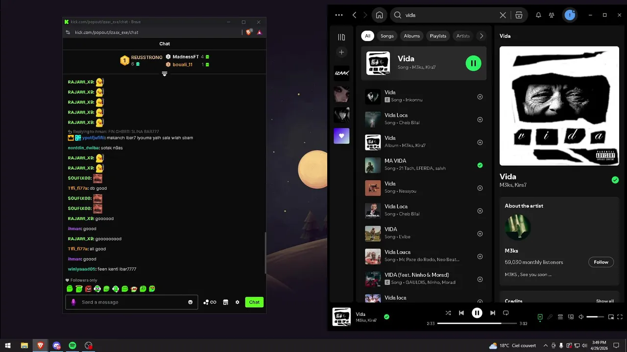This screenshot has width=627, height=352.
Task: Add Vida album by M3ks, Kira7 to library
Action: point(480,142)
